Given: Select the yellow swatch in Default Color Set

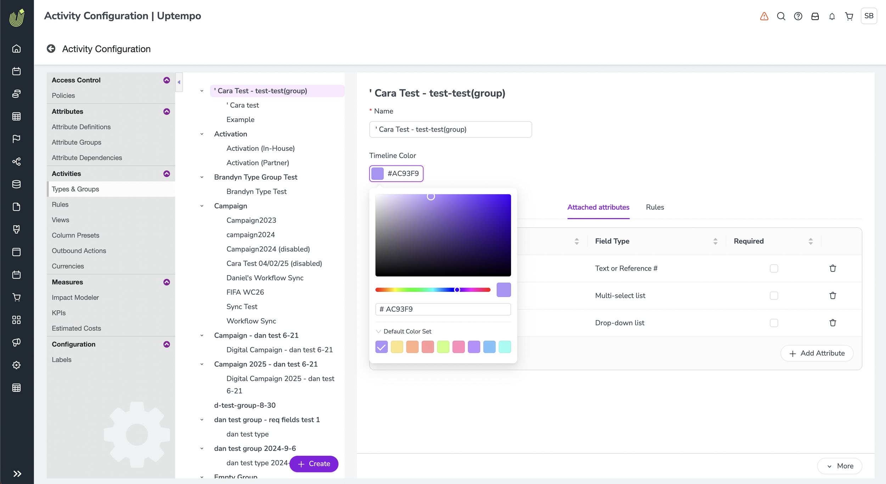Looking at the screenshot, I should [397, 347].
